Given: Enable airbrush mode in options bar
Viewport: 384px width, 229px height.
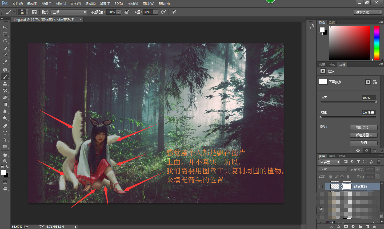Looking at the screenshot, I should click(163, 12).
